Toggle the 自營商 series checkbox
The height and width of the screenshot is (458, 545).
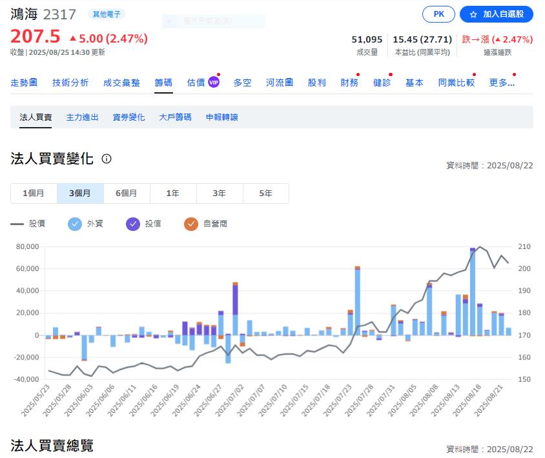(x=191, y=224)
